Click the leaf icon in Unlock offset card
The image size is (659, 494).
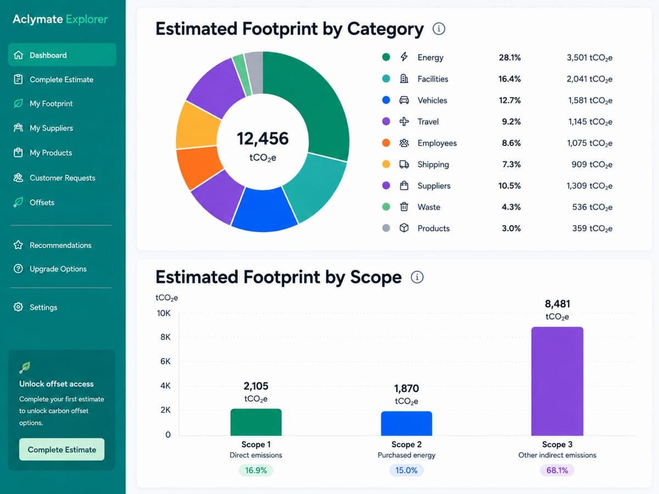[x=25, y=367]
